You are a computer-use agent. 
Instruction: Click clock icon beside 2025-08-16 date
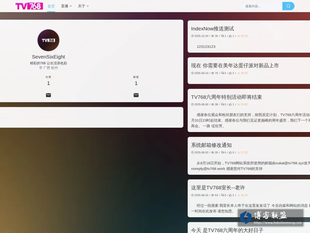[192, 195]
